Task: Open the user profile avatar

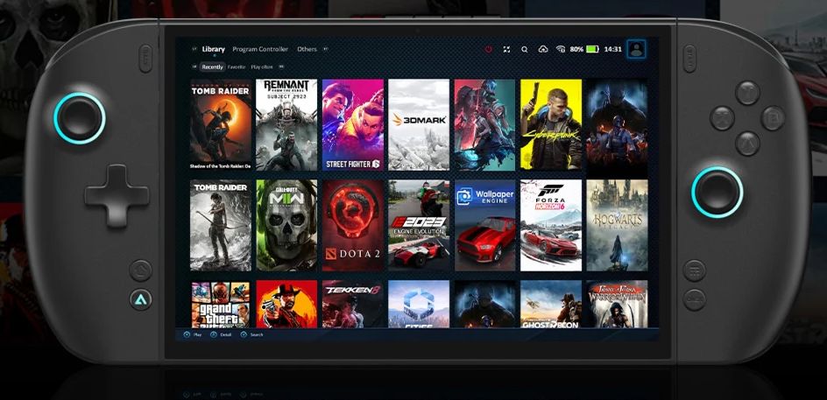Action: (637, 49)
